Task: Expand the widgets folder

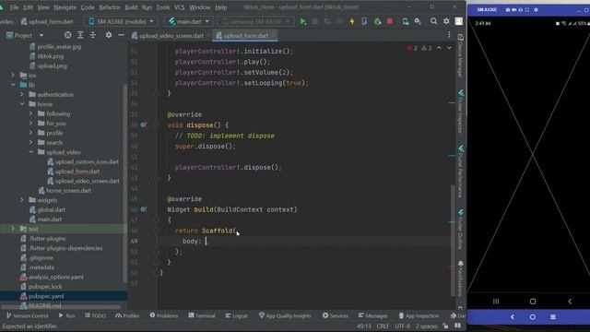Action: tap(22, 200)
